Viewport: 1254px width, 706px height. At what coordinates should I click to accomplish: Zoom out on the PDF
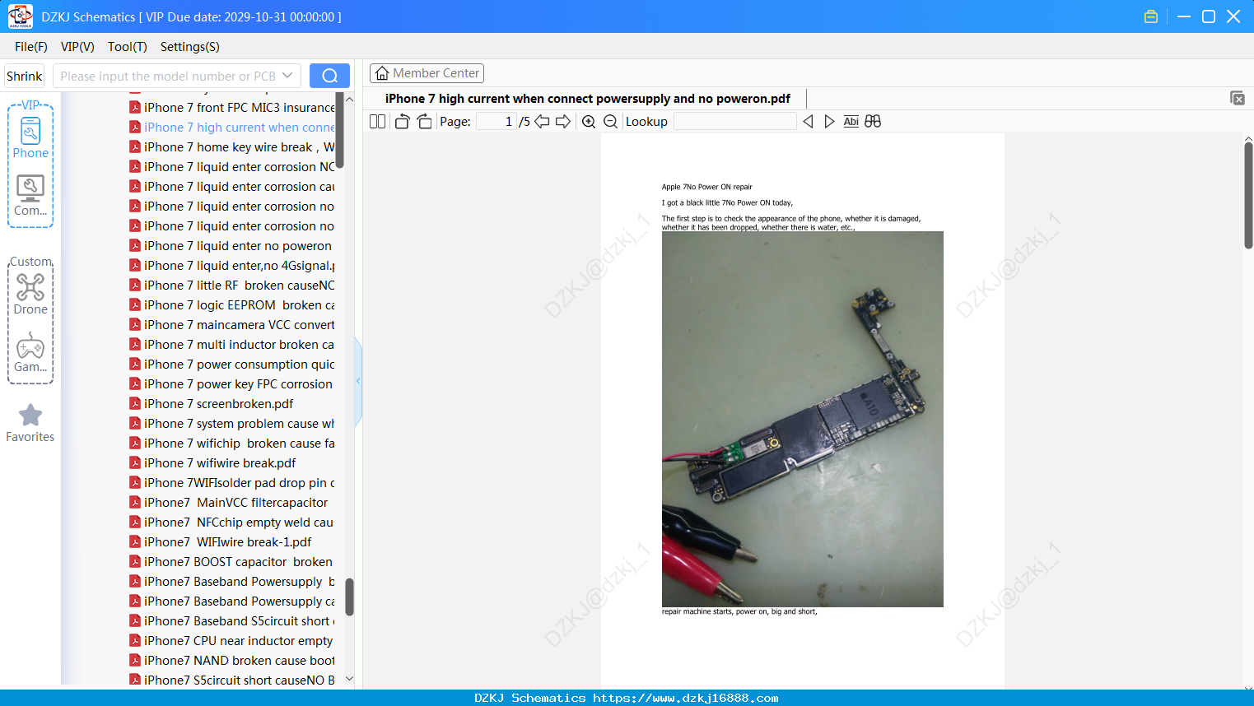click(610, 121)
